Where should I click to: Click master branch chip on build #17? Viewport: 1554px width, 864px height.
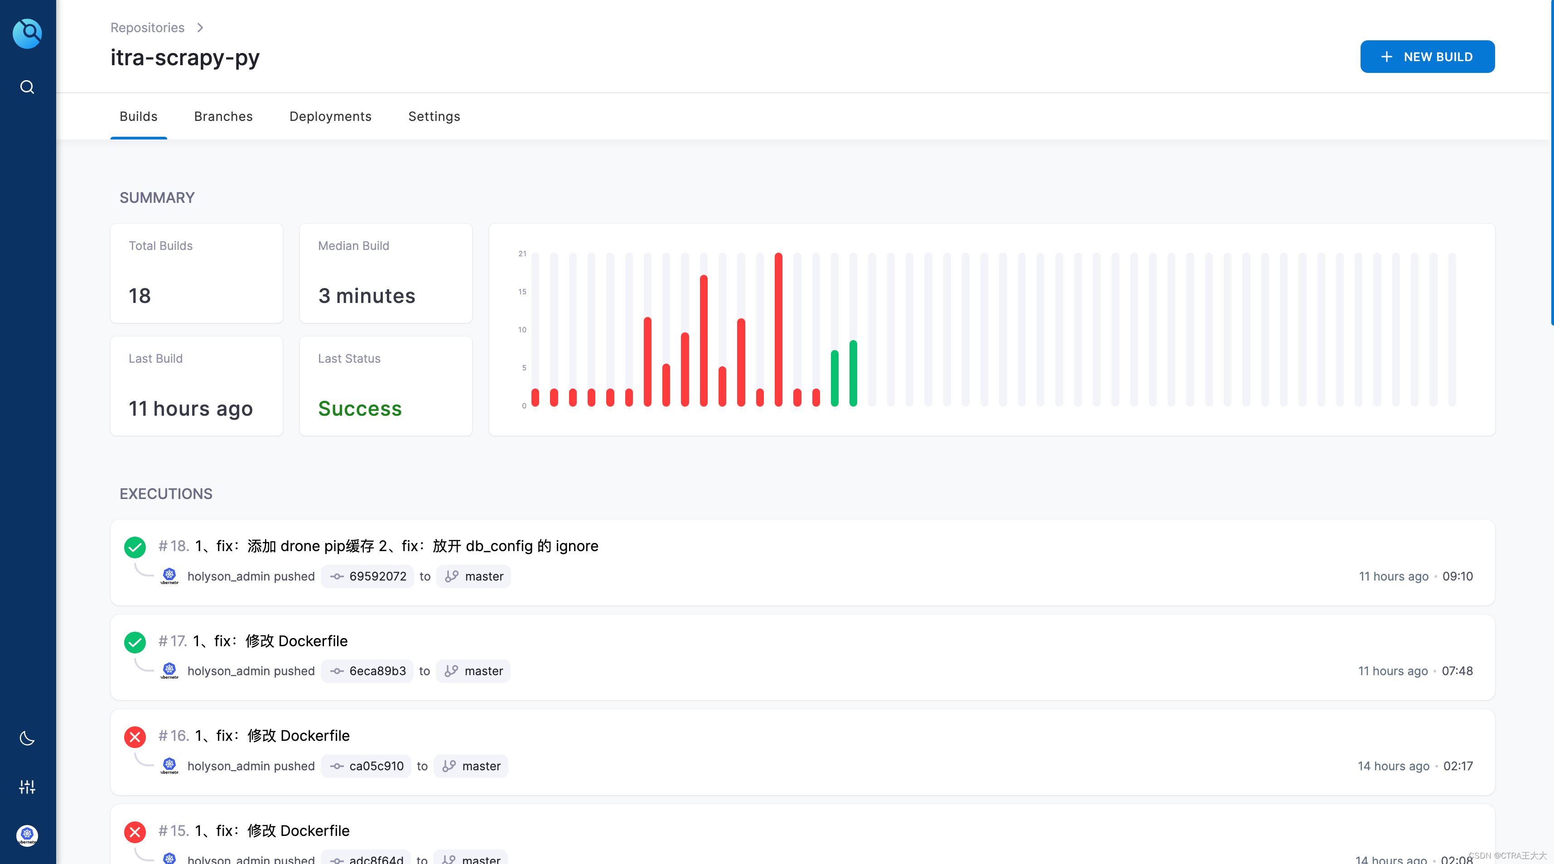(x=473, y=671)
